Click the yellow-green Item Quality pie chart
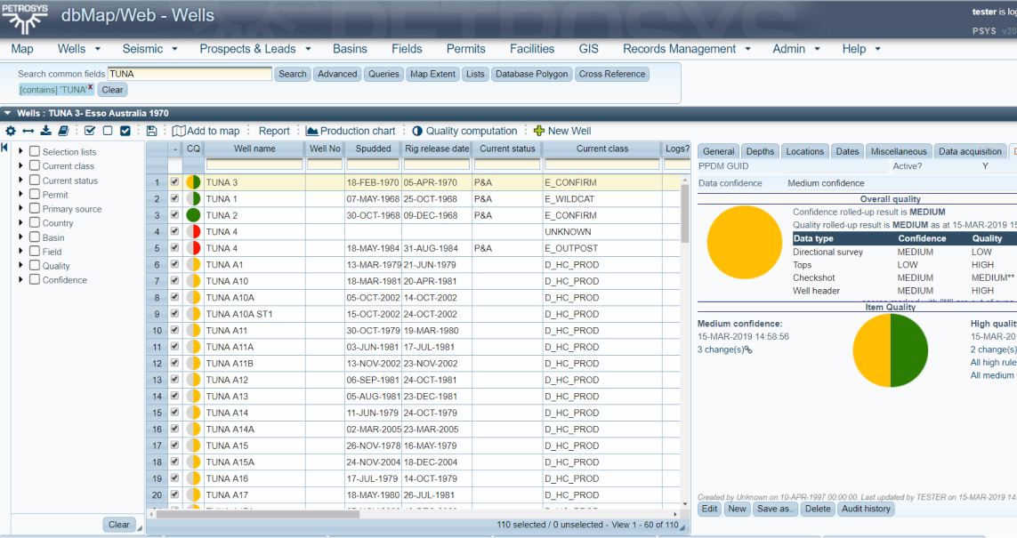The image size is (1017, 538). 890,351
